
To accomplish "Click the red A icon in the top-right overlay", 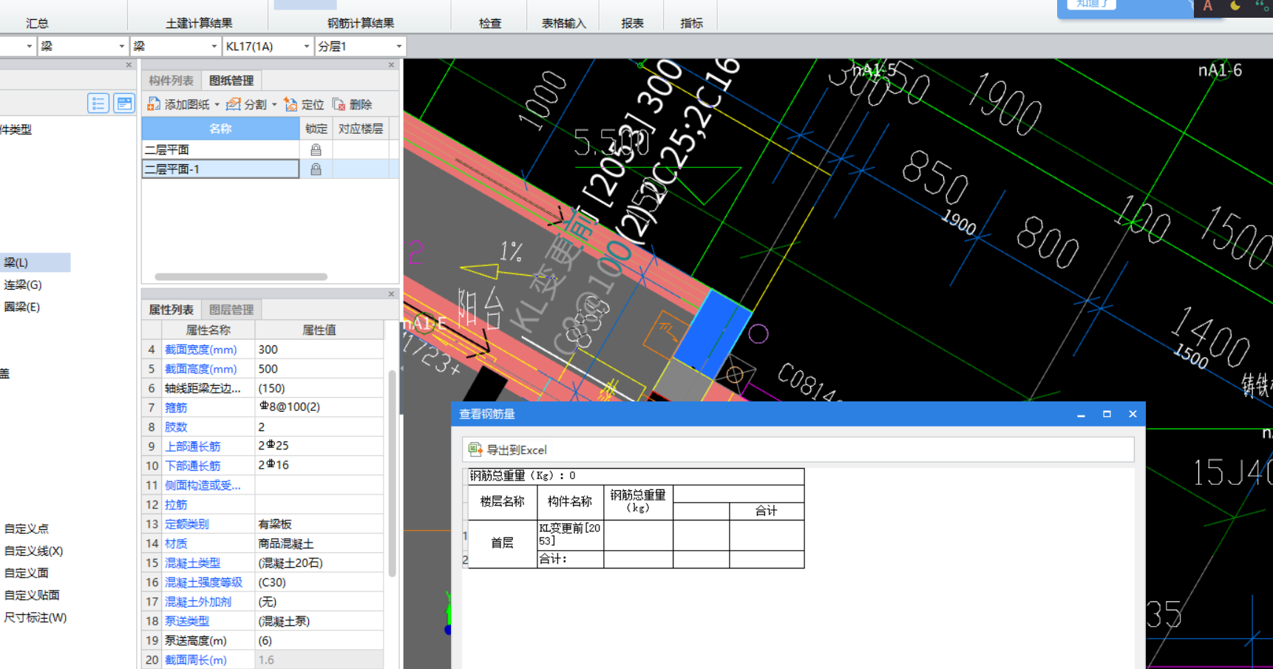I will pos(1207,6).
